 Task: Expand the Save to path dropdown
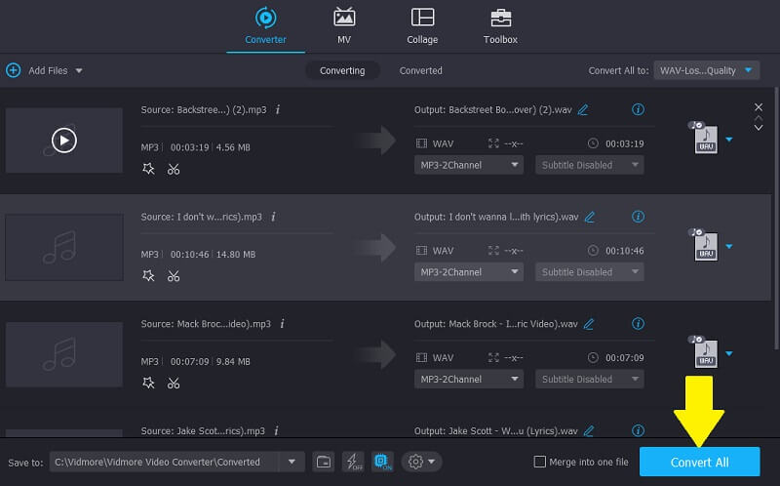click(291, 462)
